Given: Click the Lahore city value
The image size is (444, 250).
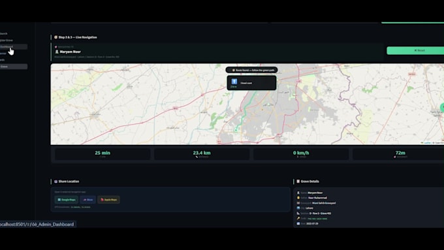Looking at the screenshot, I should (x=309, y=208).
